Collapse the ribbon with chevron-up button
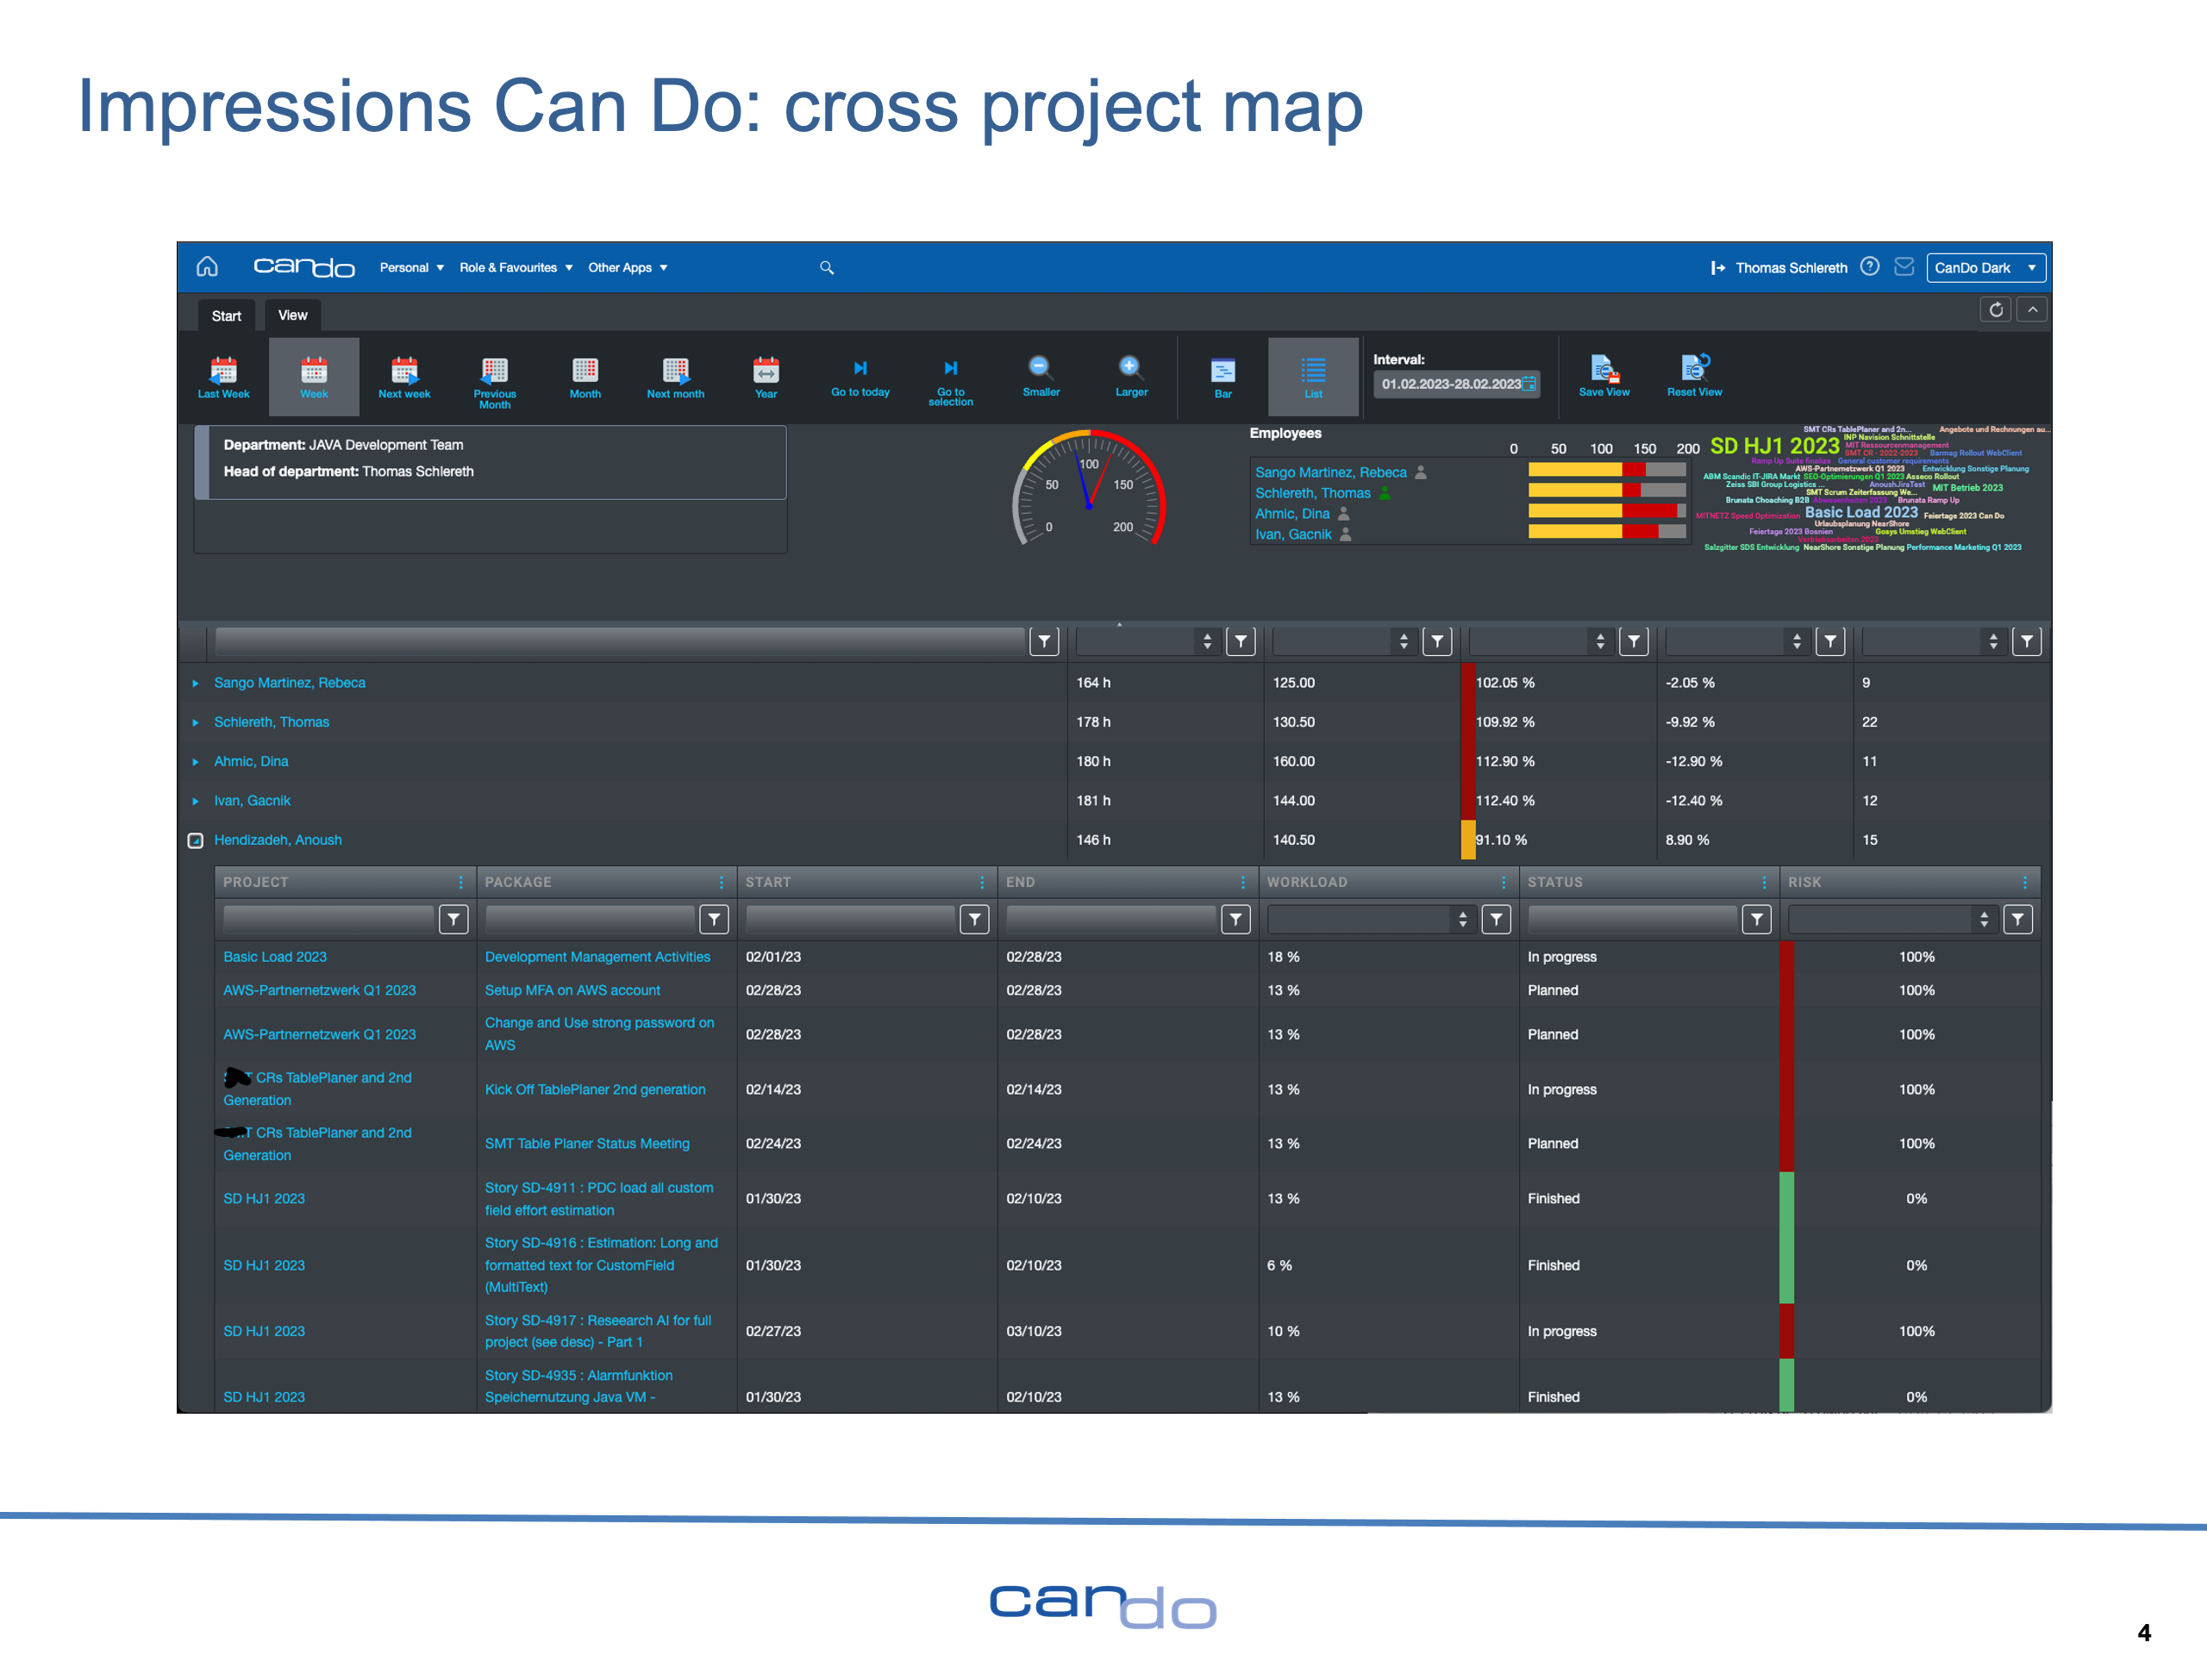Image resolution: width=2207 pixels, height=1655 pixels. point(2032,309)
